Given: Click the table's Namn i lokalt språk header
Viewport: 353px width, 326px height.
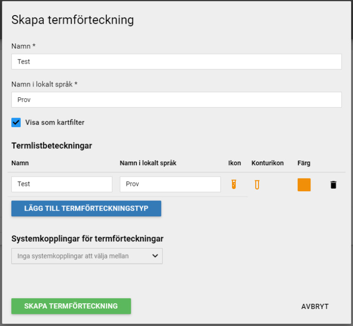Looking at the screenshot, I should coord(148,163).
